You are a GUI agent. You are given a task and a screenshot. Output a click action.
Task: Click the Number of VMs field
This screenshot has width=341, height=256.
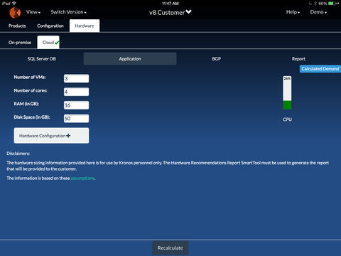coord(76,78)
